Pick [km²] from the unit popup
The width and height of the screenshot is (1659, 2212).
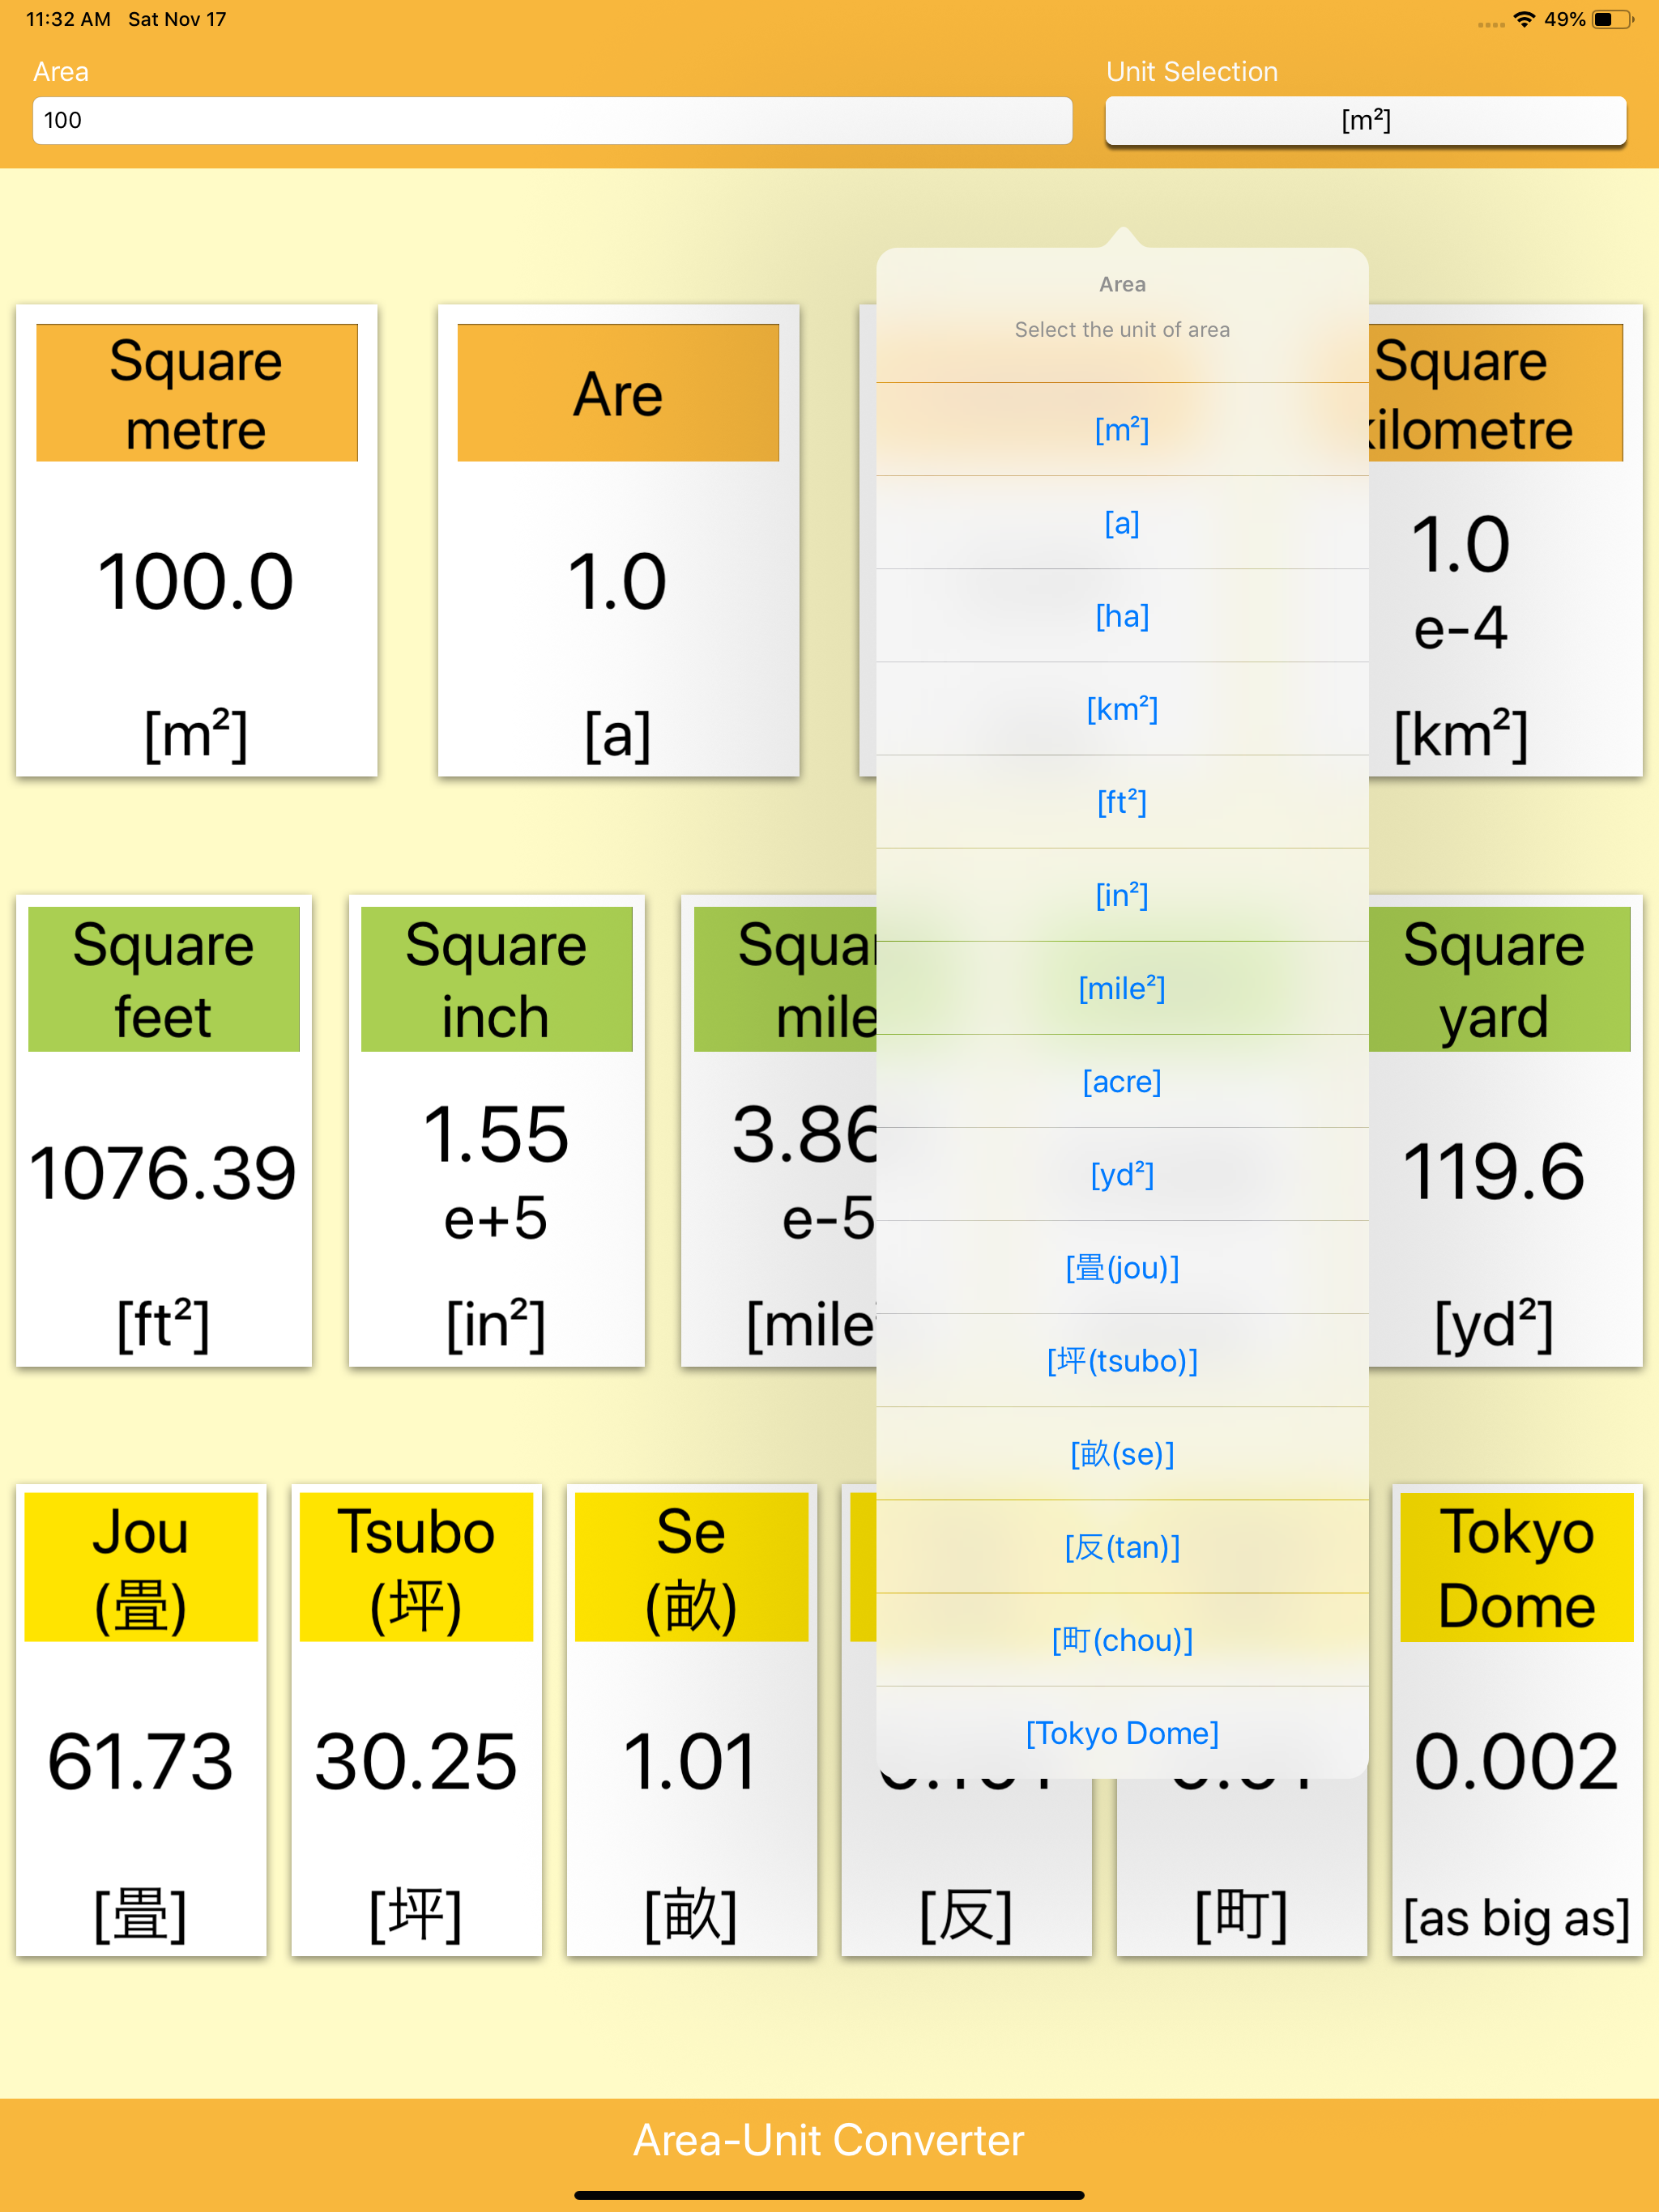tap(1122, 709)
